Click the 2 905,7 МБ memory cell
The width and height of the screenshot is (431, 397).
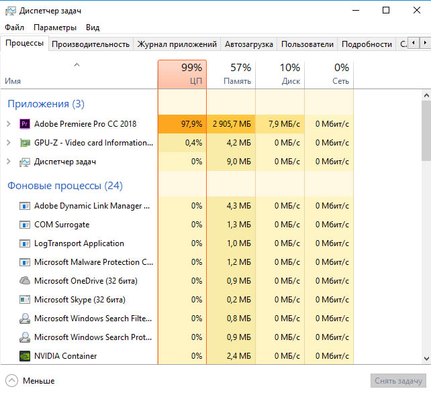(231, 124)
